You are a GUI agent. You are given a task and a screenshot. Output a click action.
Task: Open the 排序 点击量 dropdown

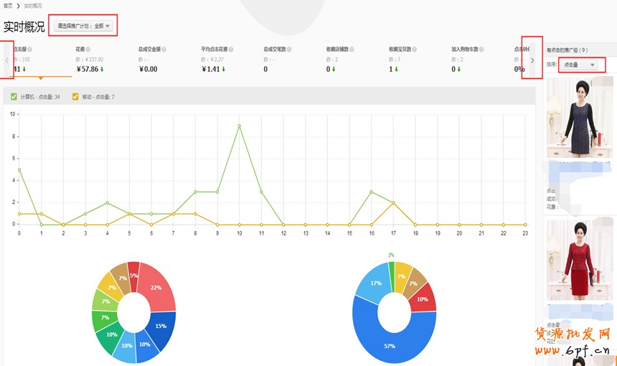click(x=580, y=65)
